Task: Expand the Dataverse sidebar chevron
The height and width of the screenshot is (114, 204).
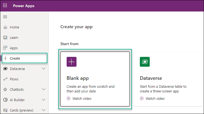Action: coord(44,69)
